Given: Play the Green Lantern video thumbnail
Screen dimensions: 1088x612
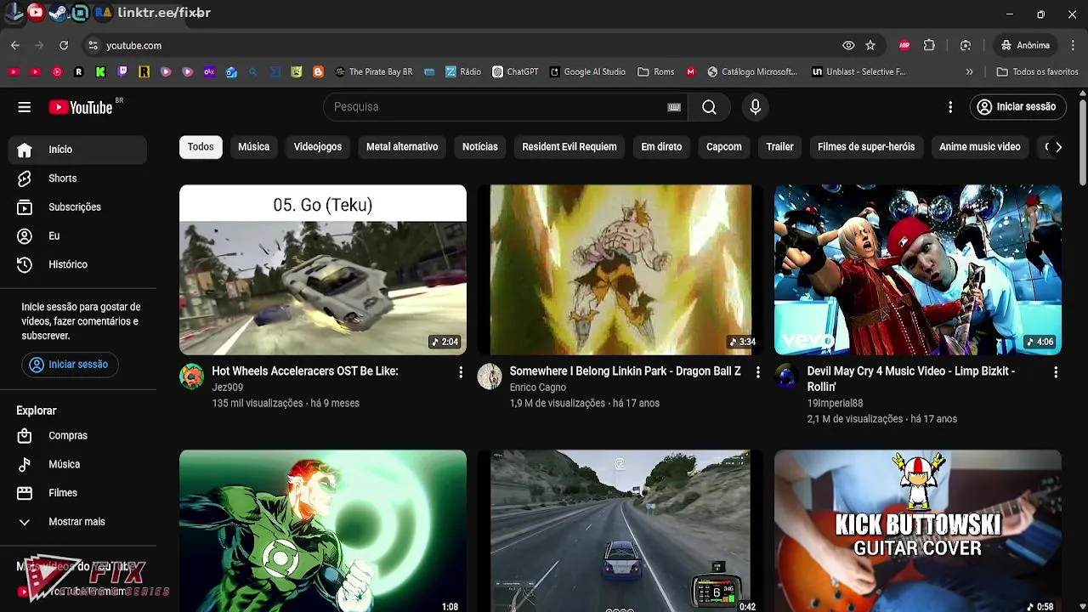Looking at the screenshot, I should point(323,531).
